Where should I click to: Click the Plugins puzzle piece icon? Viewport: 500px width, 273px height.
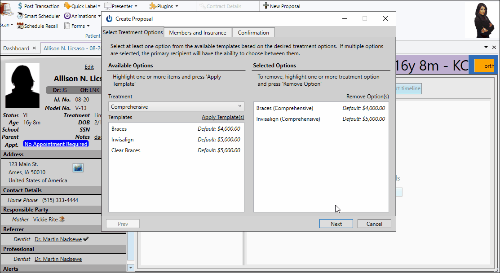pyautogui.click(x=153, y=6)
